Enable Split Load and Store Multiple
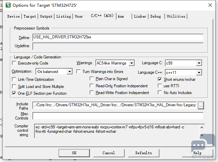Screen dimensions: 218x162 tap(14, 87)
